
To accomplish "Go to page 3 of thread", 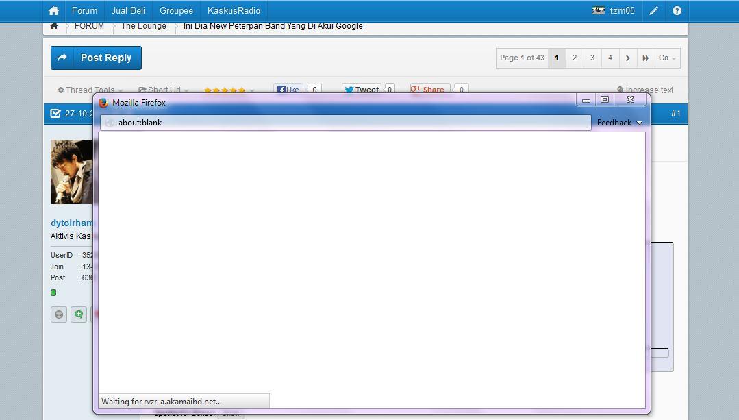I will [592, 58].
